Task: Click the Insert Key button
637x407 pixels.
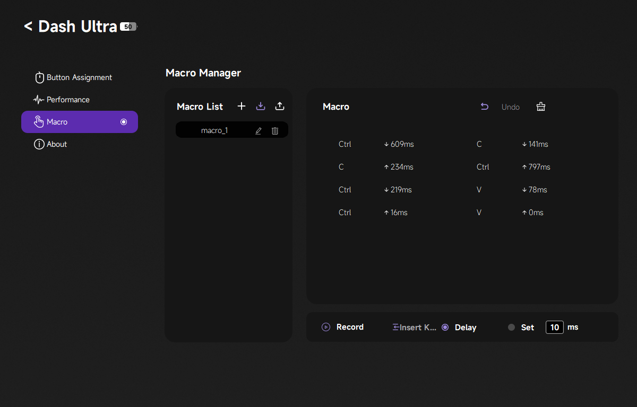Action: pos(414,327)
